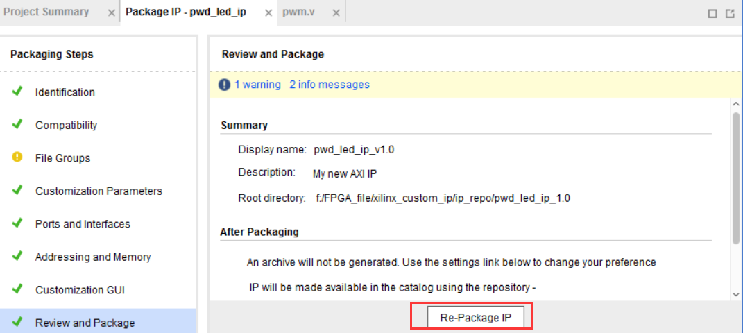743x333 pixels.
Task: Open the 1 warning link
Action: click(257, 85)
